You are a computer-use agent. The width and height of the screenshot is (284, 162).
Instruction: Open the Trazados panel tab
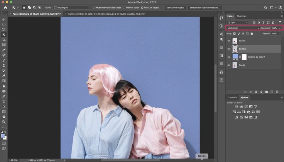232,97
